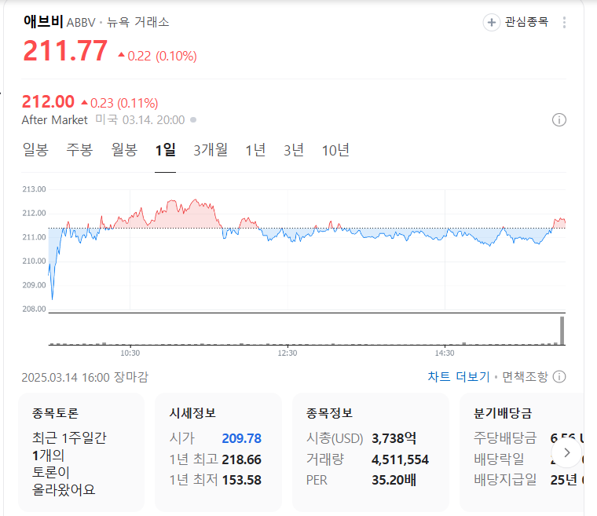This screenshot has width=597, height=516.
Task: Click the 애브비 stock name
Action: tap(43, 21)
